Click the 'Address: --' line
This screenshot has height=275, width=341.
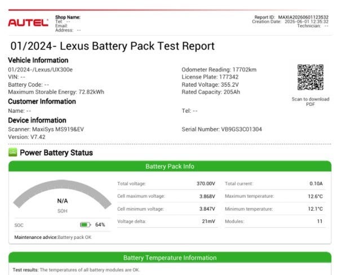(68, 30)
